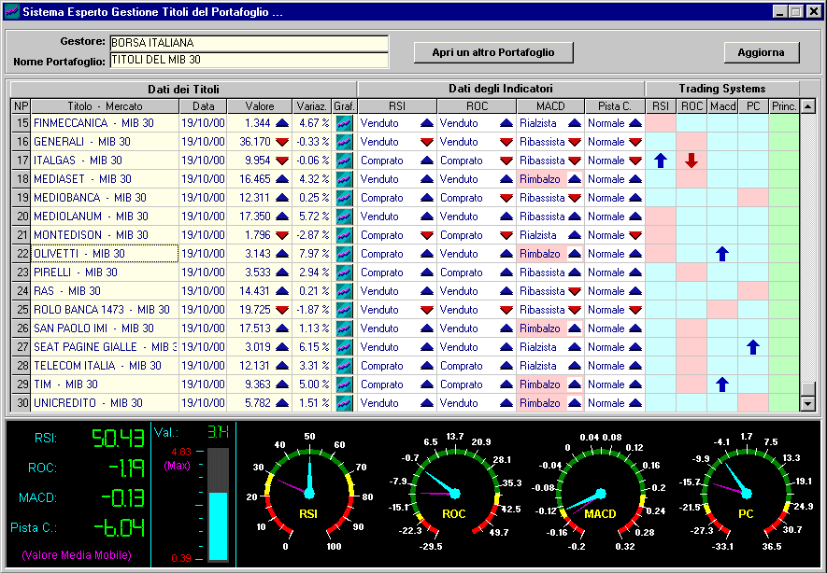Click the Titolo - Mercato column header

(105, 106)
